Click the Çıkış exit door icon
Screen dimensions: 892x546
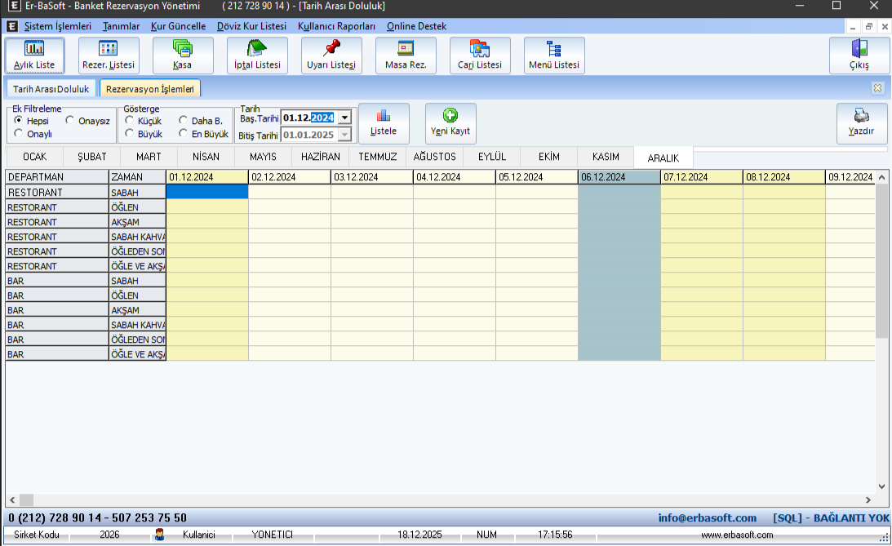pyautogui.click(x=859, y=48)
